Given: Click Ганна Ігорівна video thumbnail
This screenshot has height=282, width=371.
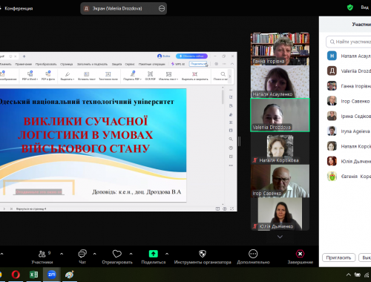Looking at the screenshot, I should coord(280,49).
